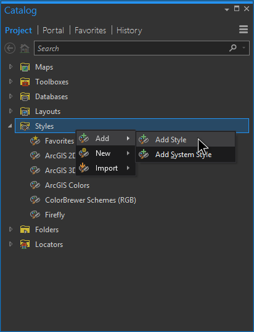Open the Import submenu entry
The width and height of the screenshot is (254, 332).
point(105,168)
